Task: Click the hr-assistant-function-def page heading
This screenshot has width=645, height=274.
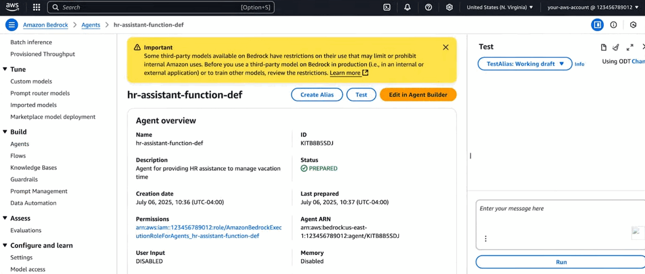Action: pyautogui.click(x=185, y=95)
